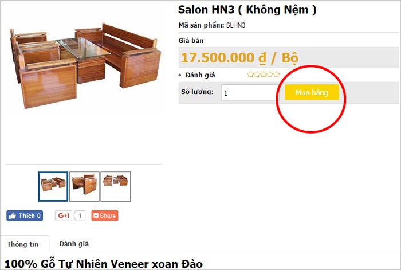Viewport: 401px width, 270px height.
Task: Click the yellow Mua hàng button
Action: click(x=312, y=92)
